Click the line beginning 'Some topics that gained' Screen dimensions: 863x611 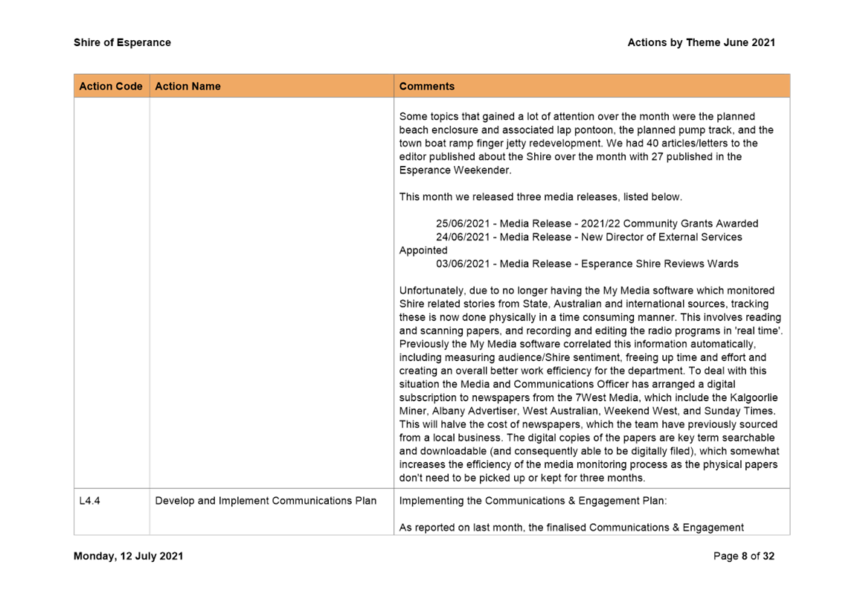[x=577, y=116]
